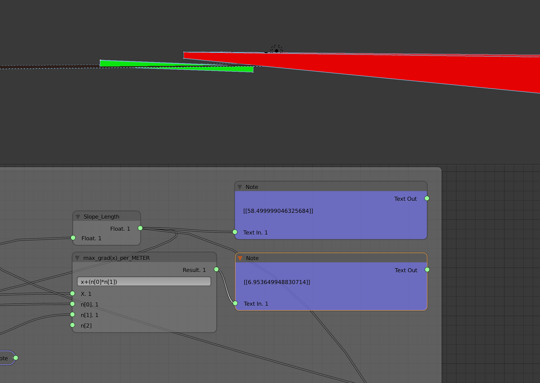Click the Result output socket
The height and width of the screenshot is (383, 540).
click(216, 270)
